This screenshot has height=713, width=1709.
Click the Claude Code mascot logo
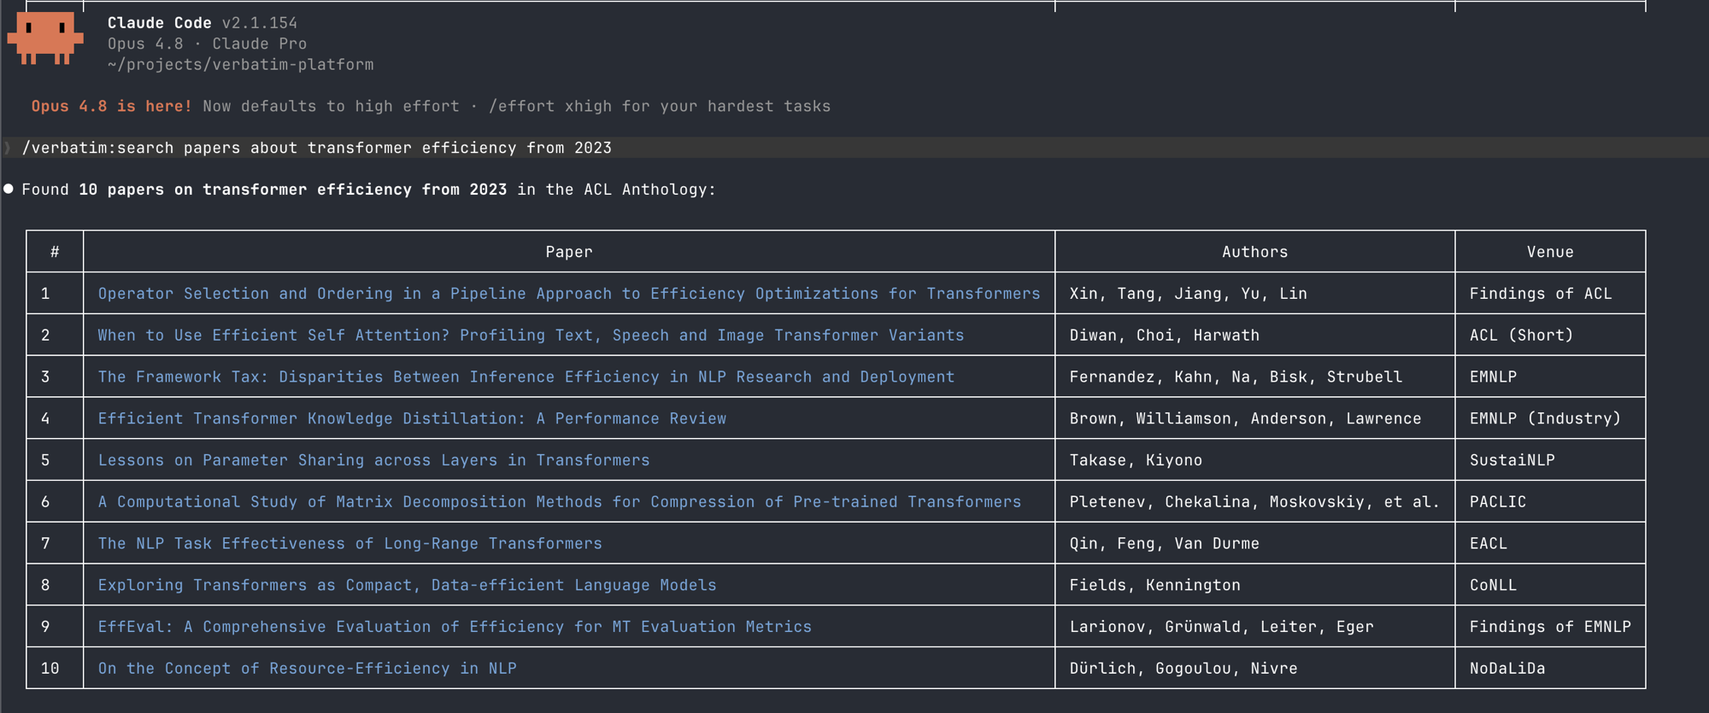coord(45,38)
